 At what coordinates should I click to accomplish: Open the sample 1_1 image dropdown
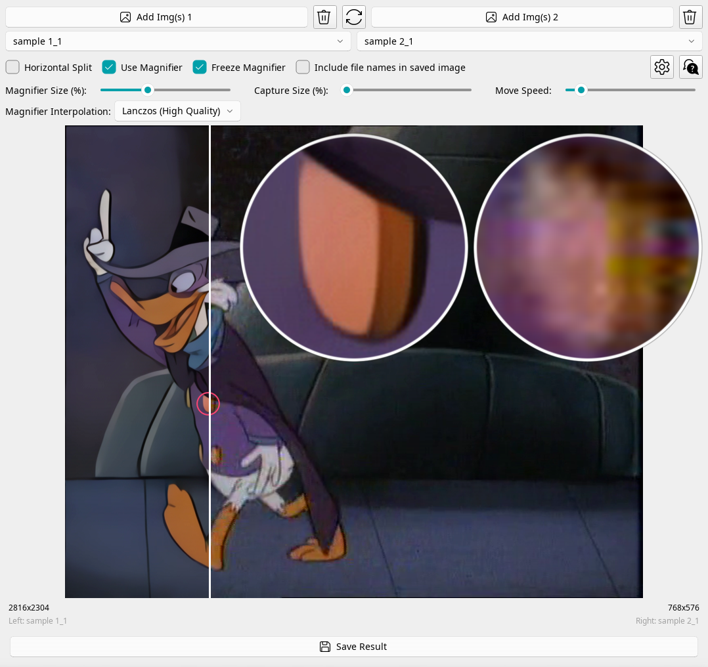(178, 41)
